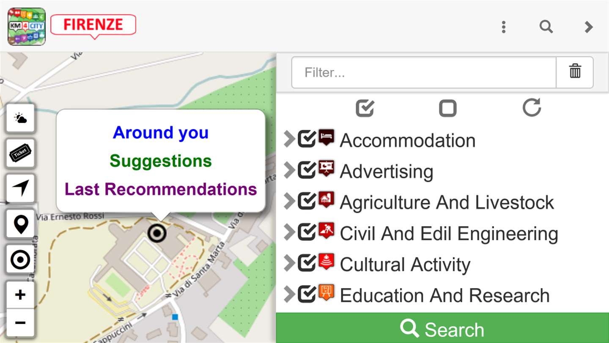Screen dimensions: 609x343
Task: Center map using the target icon
Action: click(20, 260)
